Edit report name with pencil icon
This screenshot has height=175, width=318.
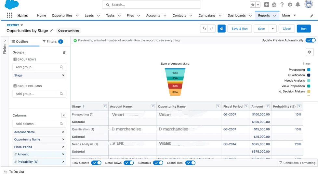point(51,31)
